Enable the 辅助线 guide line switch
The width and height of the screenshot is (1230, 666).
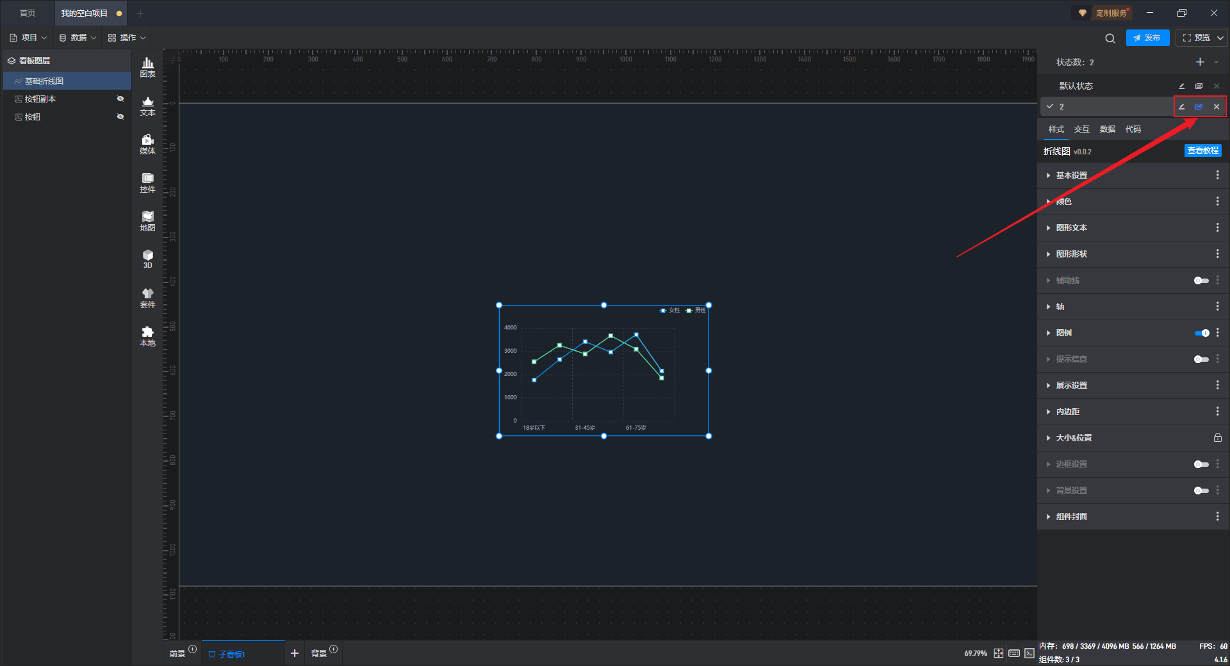[x=1201, y=280]
